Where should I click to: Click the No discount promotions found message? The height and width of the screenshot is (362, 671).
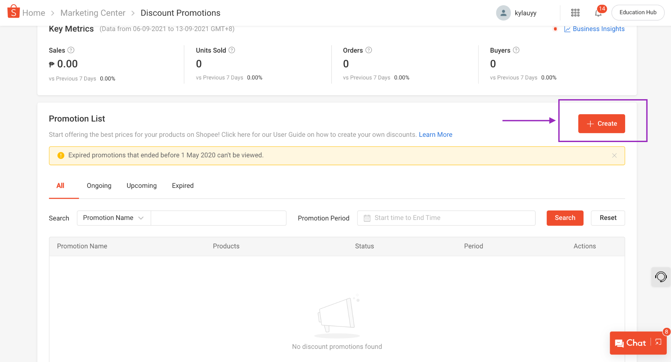337,347
